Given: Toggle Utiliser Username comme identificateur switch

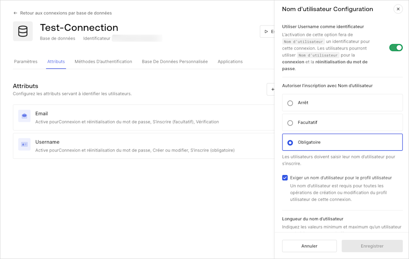Looking at the screenshot, I should click(x=396, y=47).
